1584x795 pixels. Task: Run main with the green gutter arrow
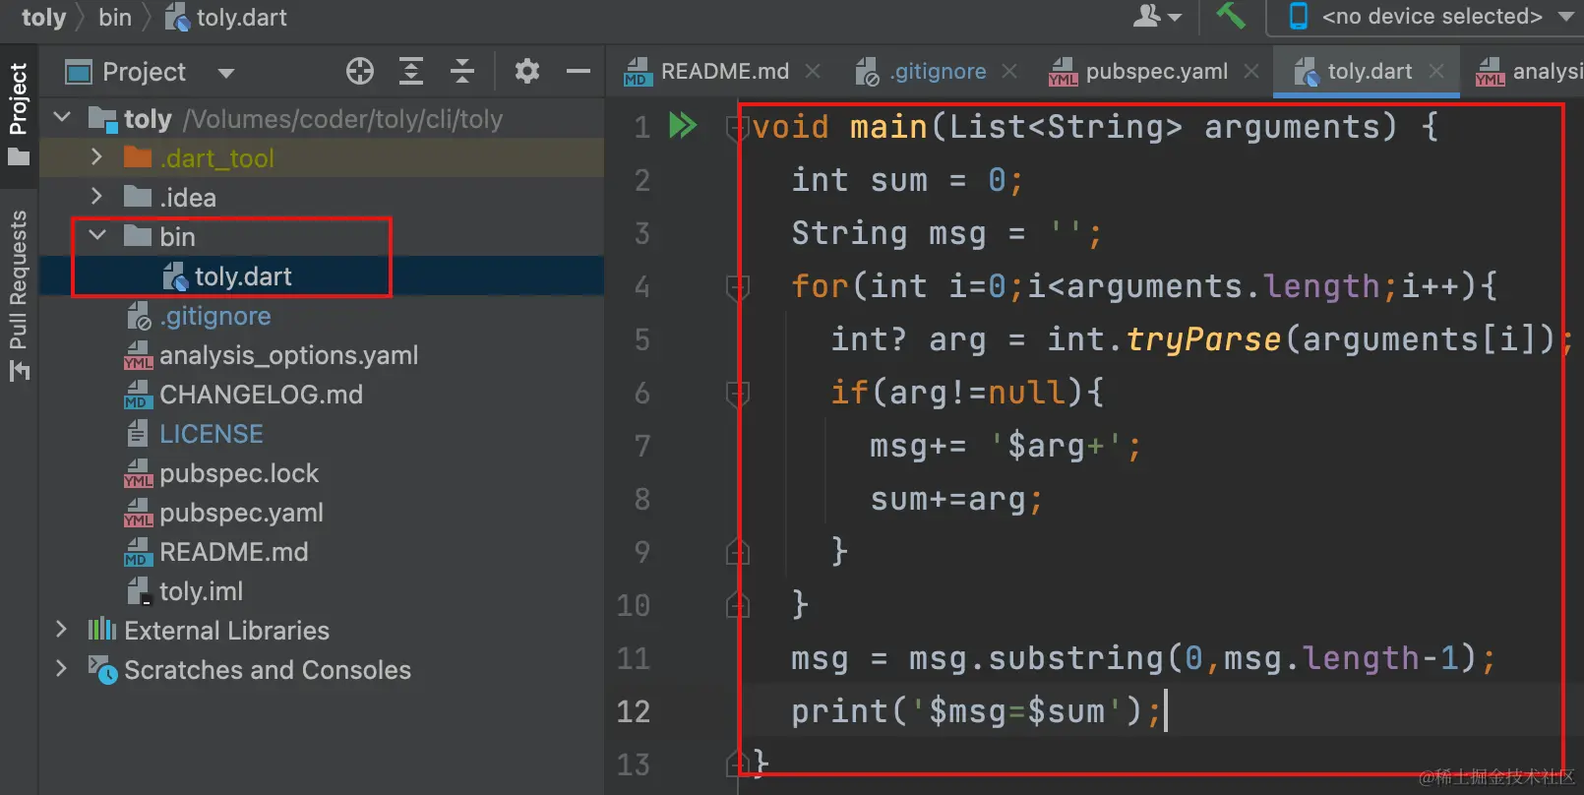tap(683, 125)
